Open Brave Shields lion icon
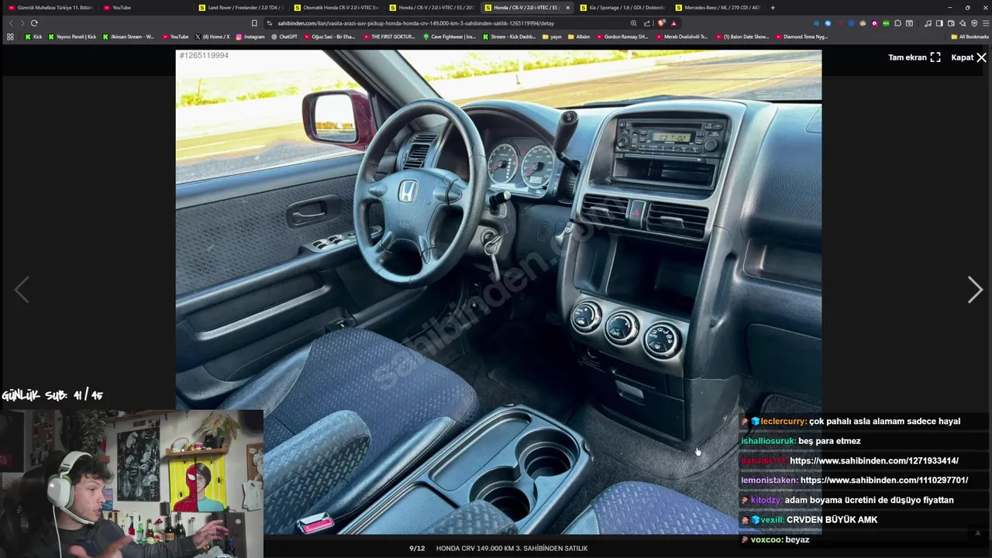The height and width of the screenshot is (558, 992). click(x=661, y=23)
